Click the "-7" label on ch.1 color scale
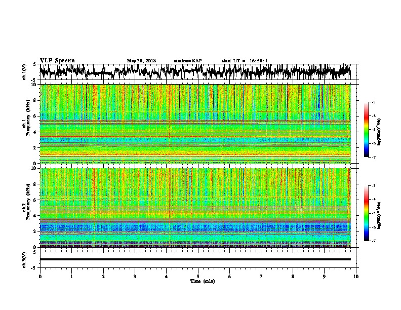Viewport: 401px width, 310px height. point(373,157)
